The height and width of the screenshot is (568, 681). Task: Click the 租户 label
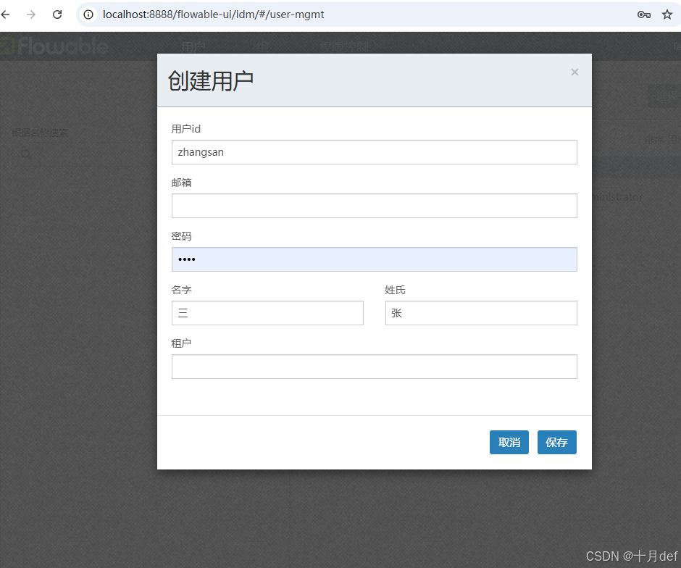coord(182,343)
